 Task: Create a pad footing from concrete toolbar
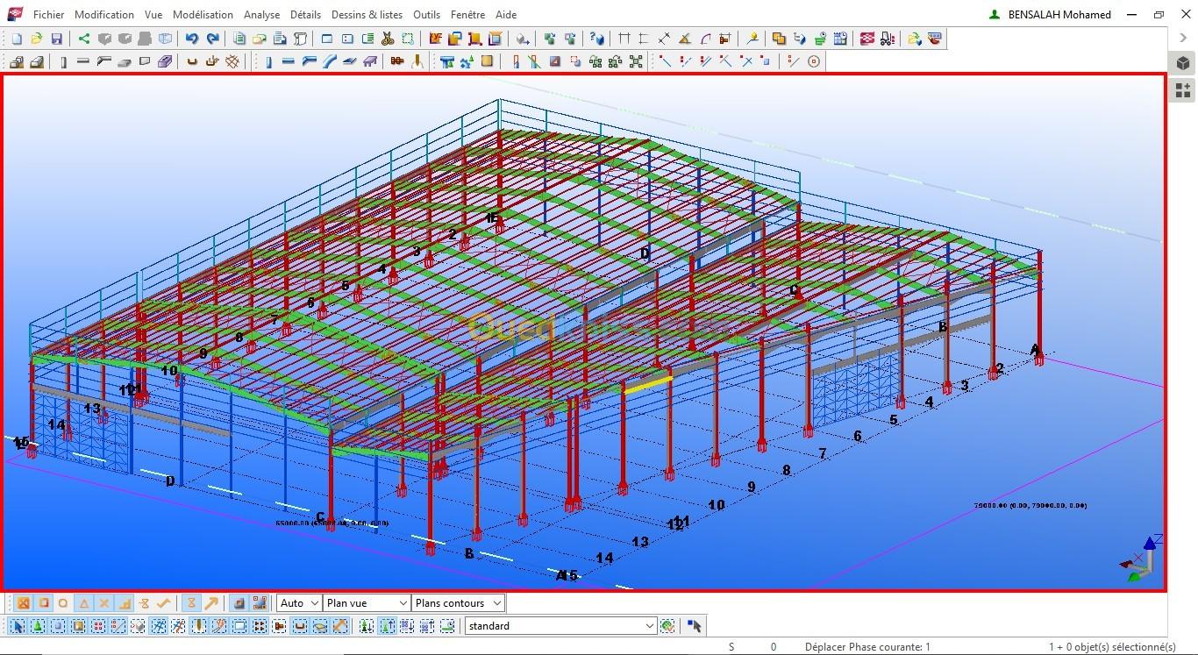click(x=16, y=61)
